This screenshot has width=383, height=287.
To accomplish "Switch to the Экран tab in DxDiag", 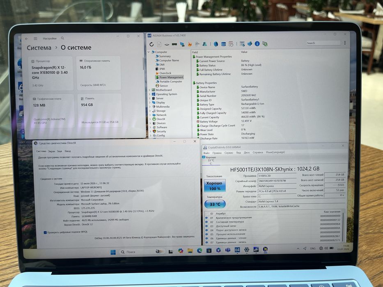I will pyautogui.click(x=51, y=151).
